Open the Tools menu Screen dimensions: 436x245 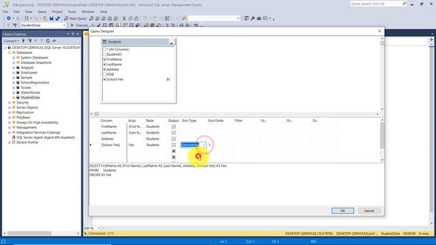click(x=72, y=12)
